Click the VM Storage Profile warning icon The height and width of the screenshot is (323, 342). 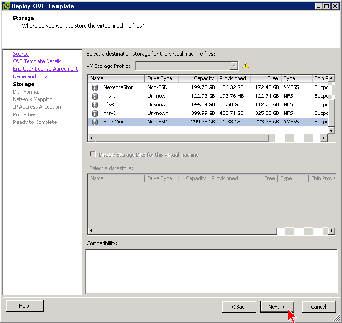(x=246, y=66)
